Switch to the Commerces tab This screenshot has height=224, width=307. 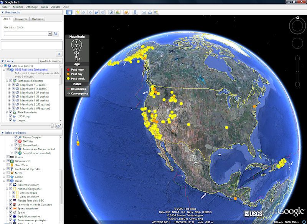pos(21,19)
